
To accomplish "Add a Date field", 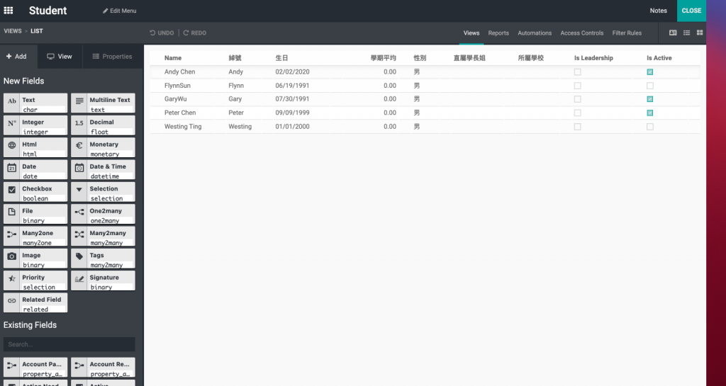I will click(35, 170).
